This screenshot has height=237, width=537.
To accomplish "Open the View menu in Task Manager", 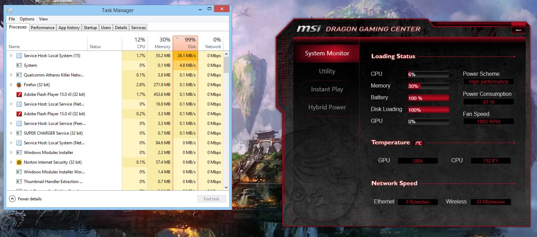I will pyautogui.click(x=43, y=19).
